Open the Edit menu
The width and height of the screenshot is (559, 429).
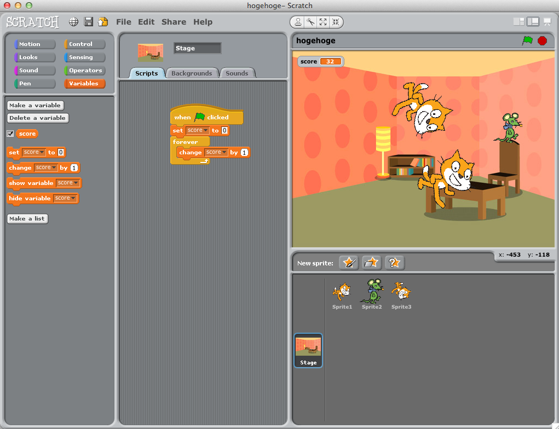146,22
